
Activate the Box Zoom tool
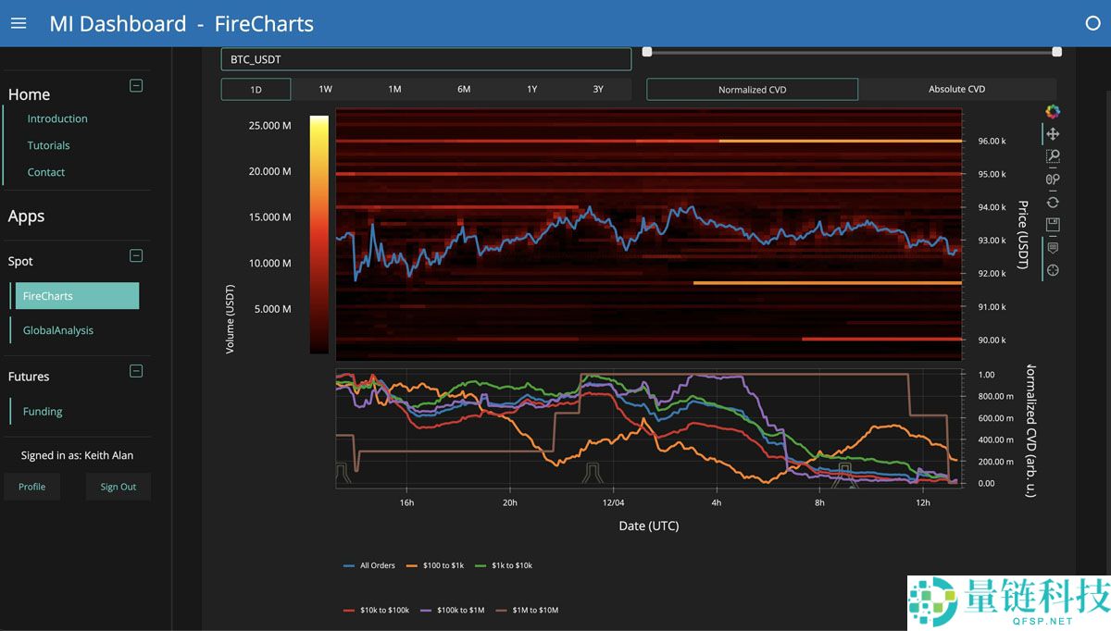tap(1052, 156)
